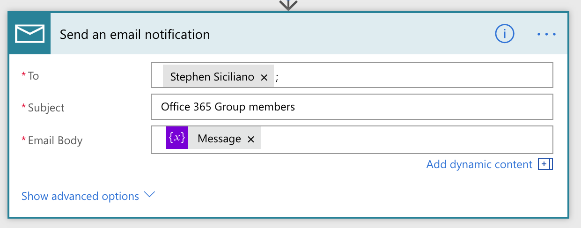The height and width of the screenshot is (228, 581).
Task: Click the Send an email notification title
Action: tap(135, 34)
